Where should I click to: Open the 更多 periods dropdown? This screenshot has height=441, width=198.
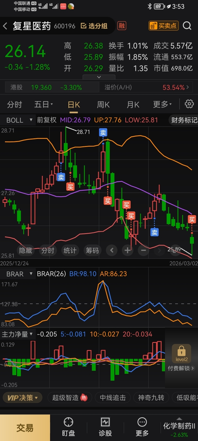click(x=162, y=104)
